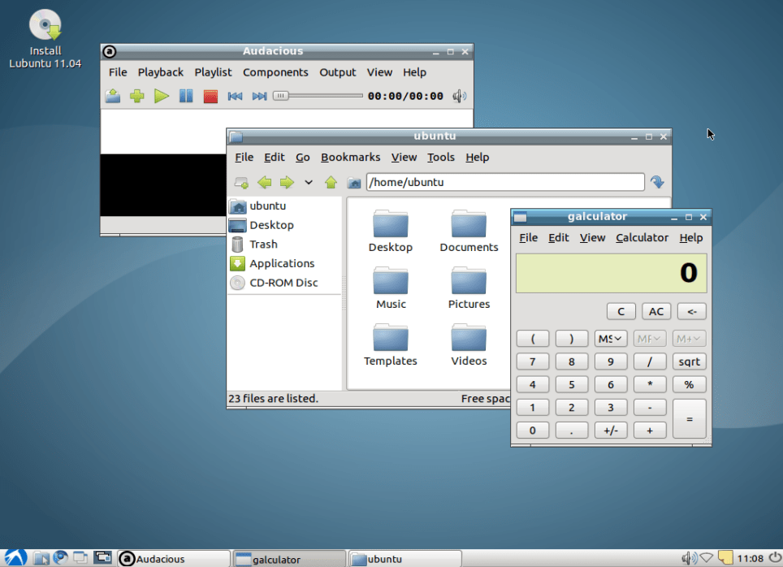
Task: Click the divide button on galculator
Action: coord(650,361)
